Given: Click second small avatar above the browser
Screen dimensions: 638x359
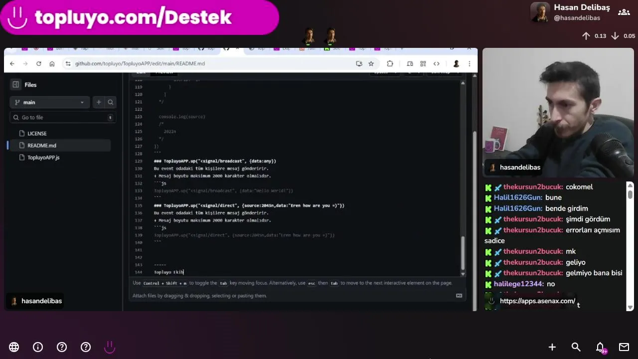Looking at the screenshot, I should point(331,36).
